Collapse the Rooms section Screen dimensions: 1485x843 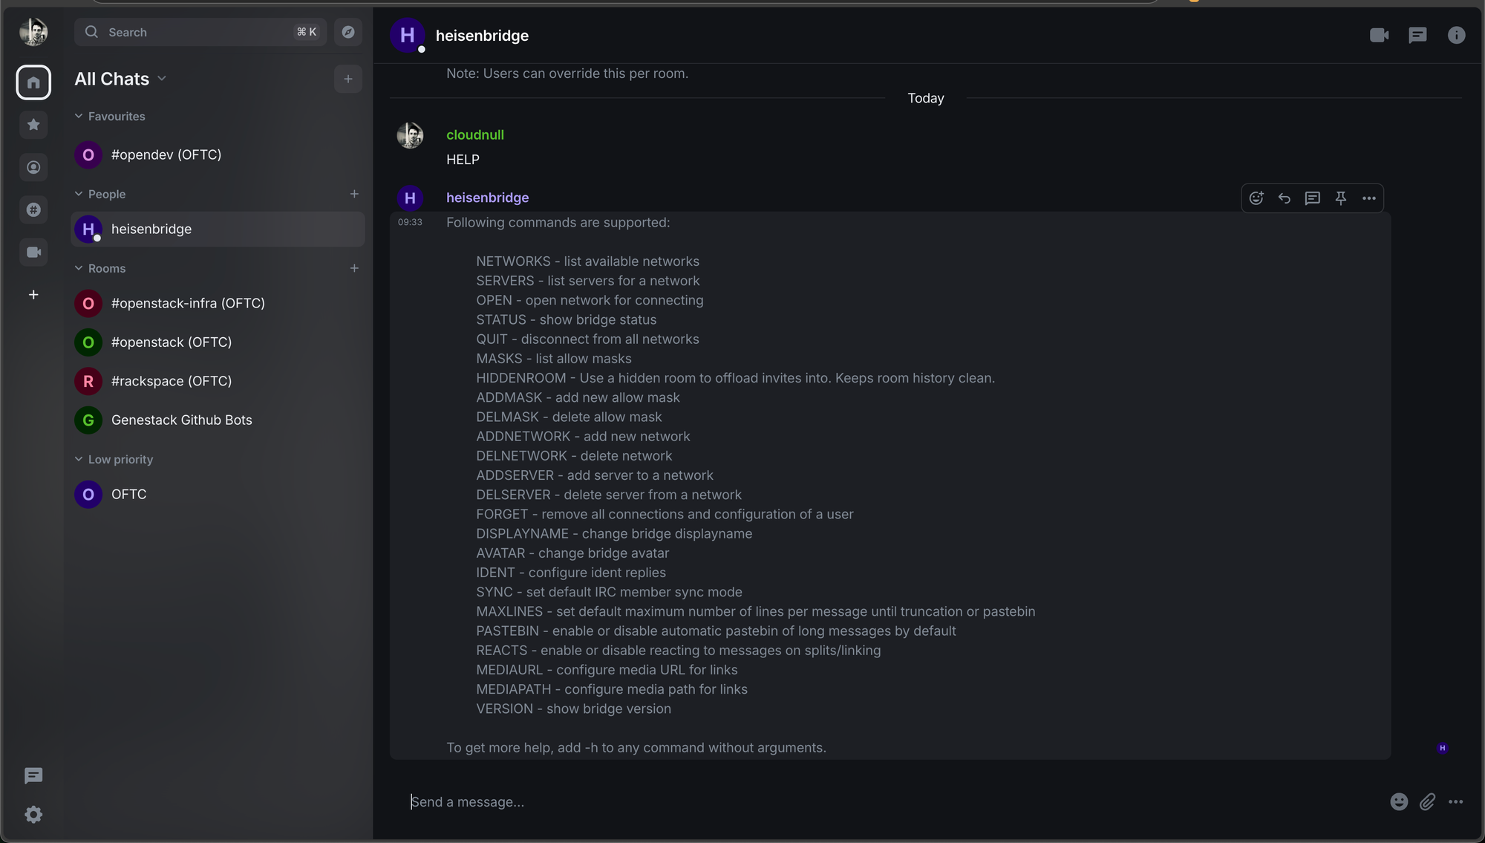click(x=79, y=268)
